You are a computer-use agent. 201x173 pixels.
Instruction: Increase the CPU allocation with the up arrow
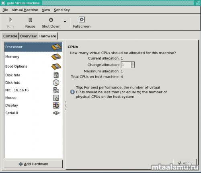tap(133, 63)
